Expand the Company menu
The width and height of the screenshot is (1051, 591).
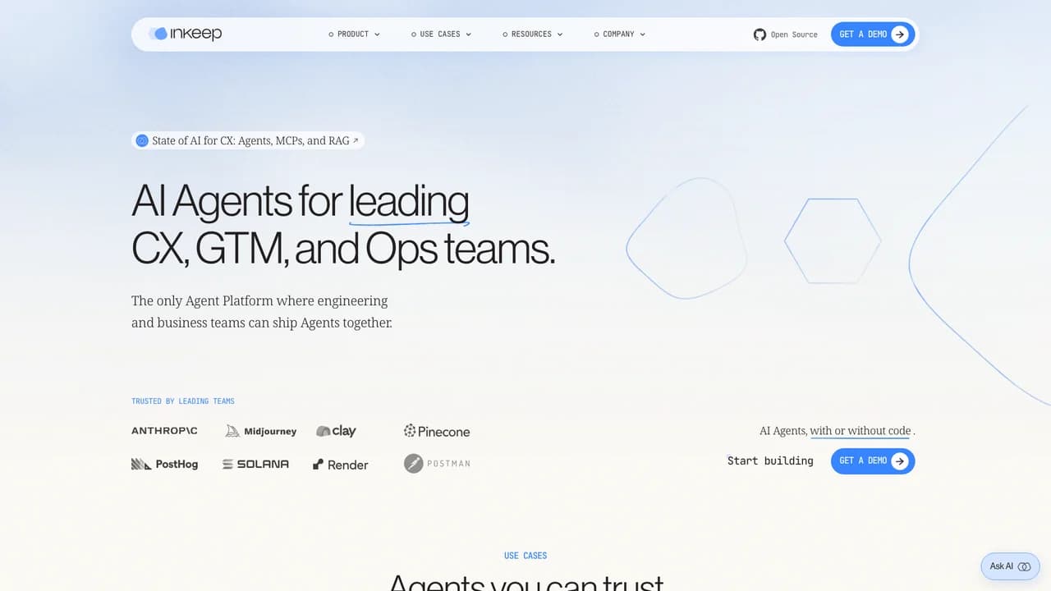pos(619,34)
